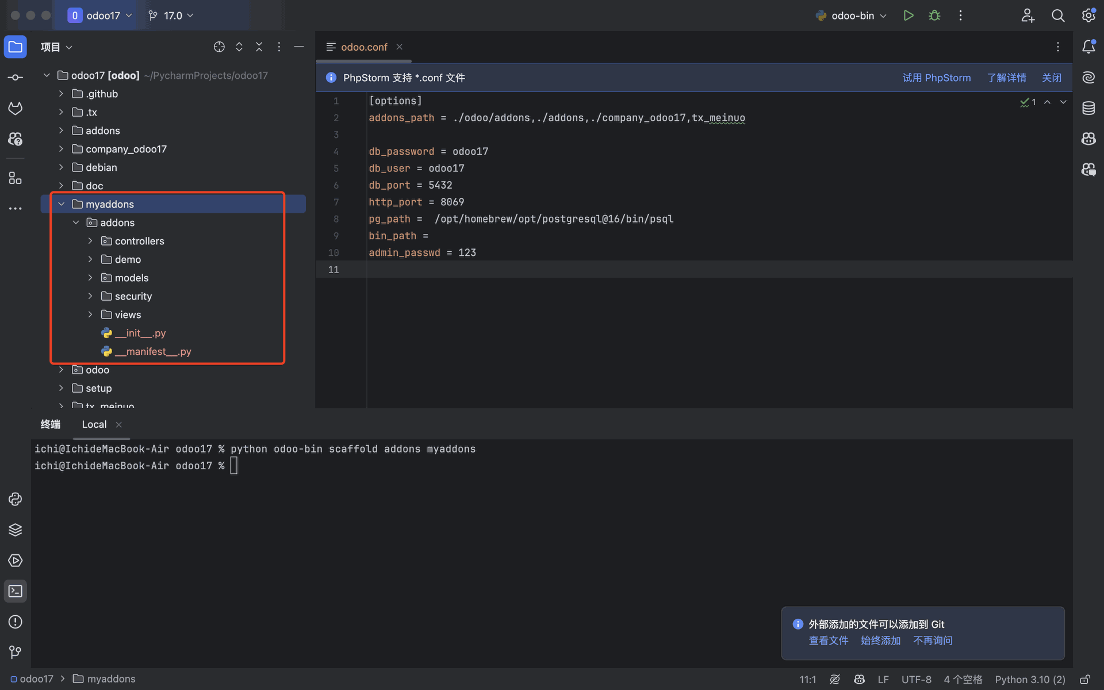
Task: Debug odoo-bin with the bug icon
Action: click(x=935, y=16)
